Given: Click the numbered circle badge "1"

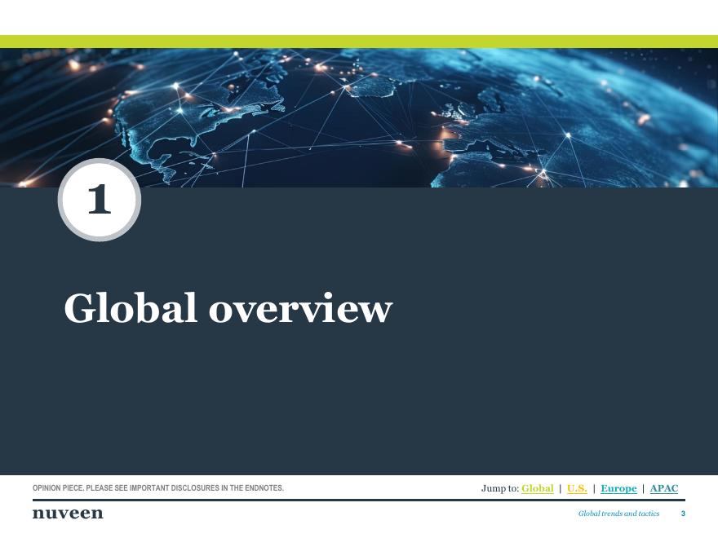Looking at the screenshot, I should (x=100, y=200).
